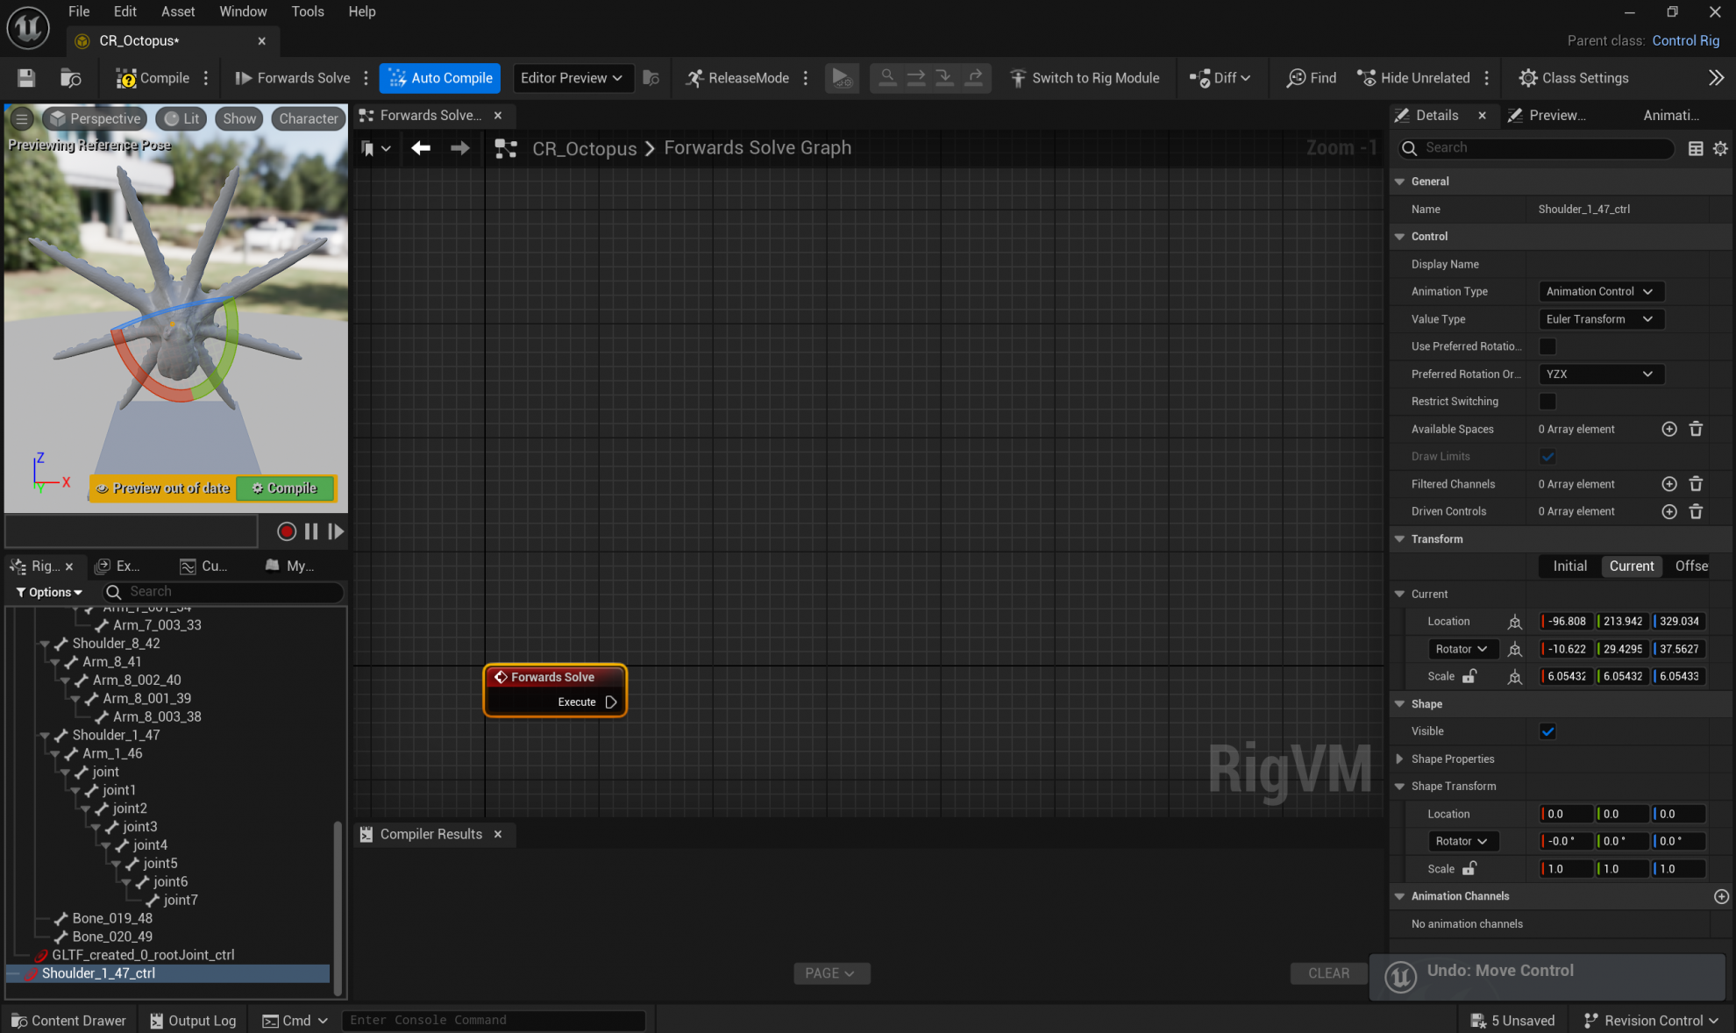Click the Save asset icon
1736x1033 pixels.
26,78
